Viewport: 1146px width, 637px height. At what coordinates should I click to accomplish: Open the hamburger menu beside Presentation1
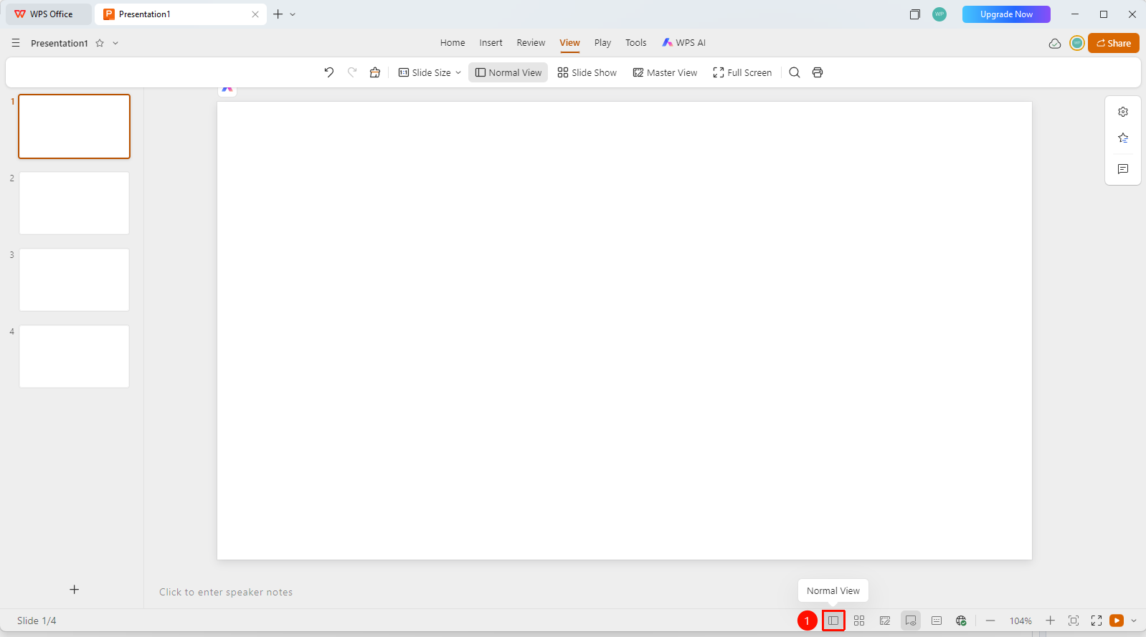tap(16, 43)
